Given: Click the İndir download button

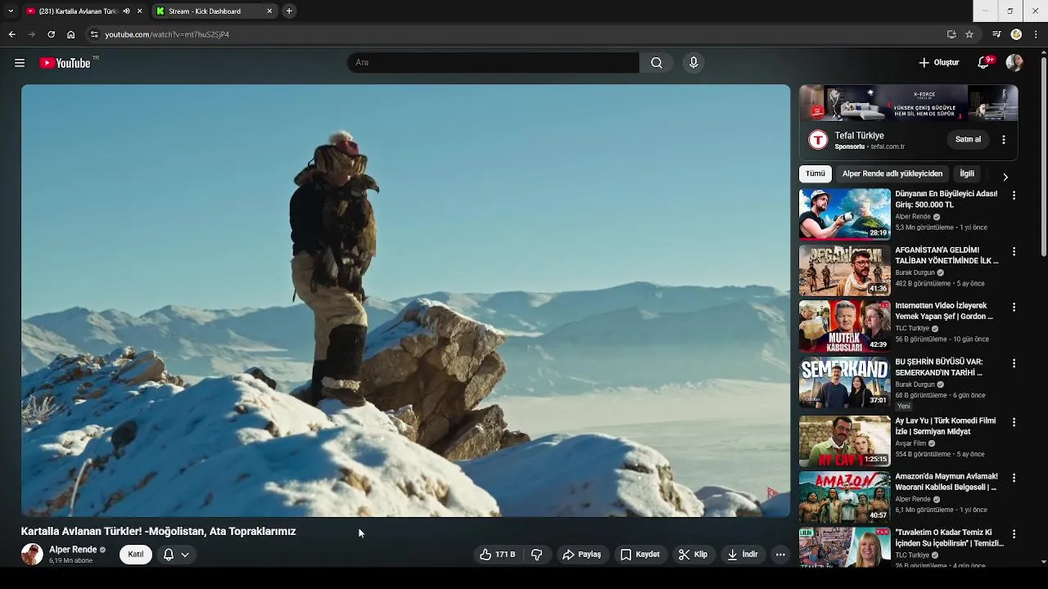Looking at the screenshot, I should coord(742,555).
